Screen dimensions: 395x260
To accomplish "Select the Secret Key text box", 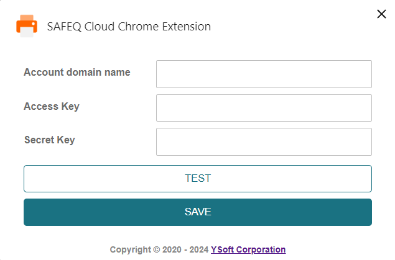I will (264, 141).
